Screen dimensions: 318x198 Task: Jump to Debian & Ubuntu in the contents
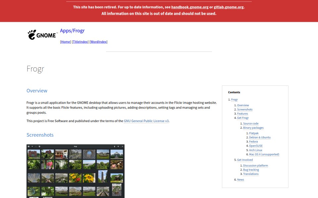(x=260, y=137)
